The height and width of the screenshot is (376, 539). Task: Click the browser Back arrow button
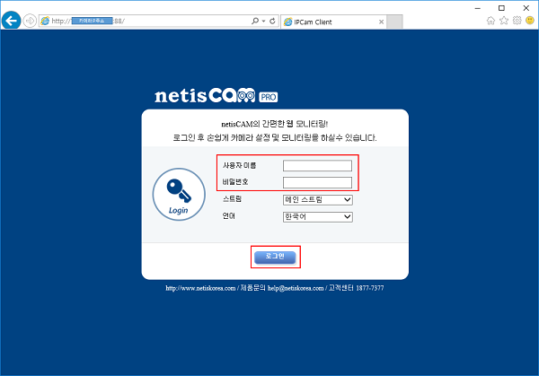click(x=11, y=21)
